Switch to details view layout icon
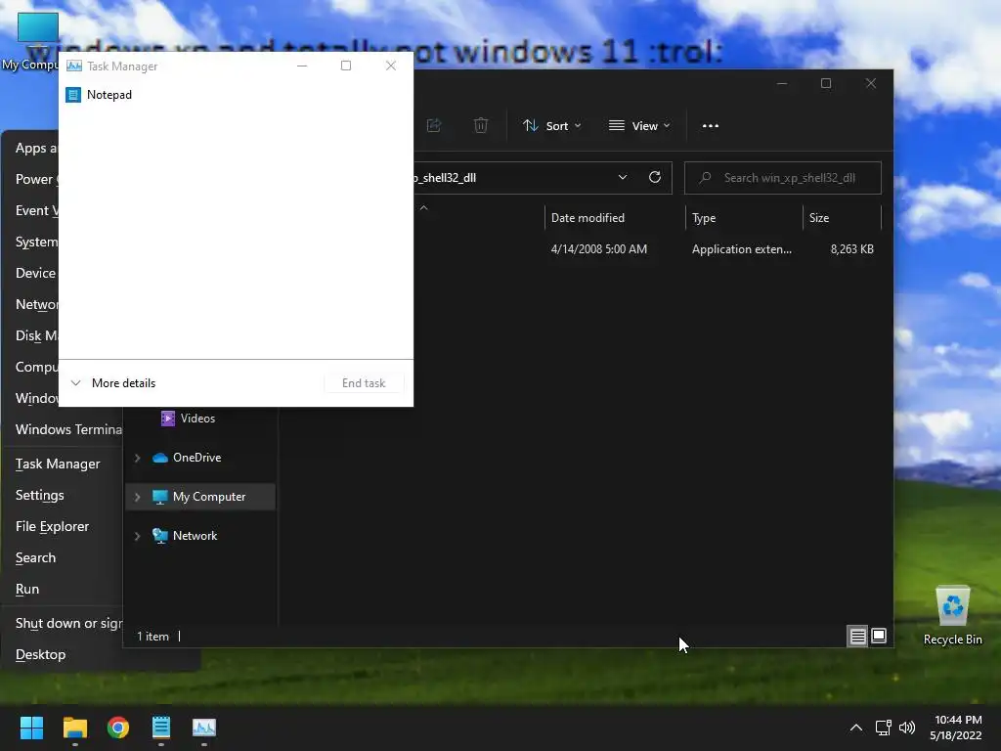 coord(857,636)
